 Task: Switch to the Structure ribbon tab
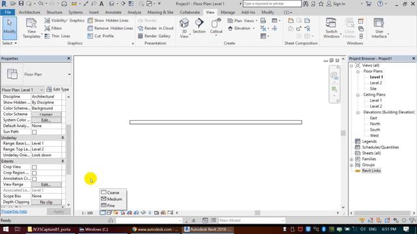click(x=54, y=12)
